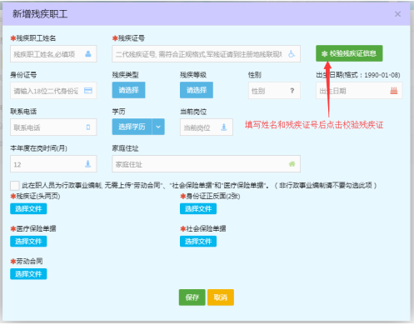
Task: Click the 出生日期(格式:1990-01-08) label
Action: (x=358, y=75)
